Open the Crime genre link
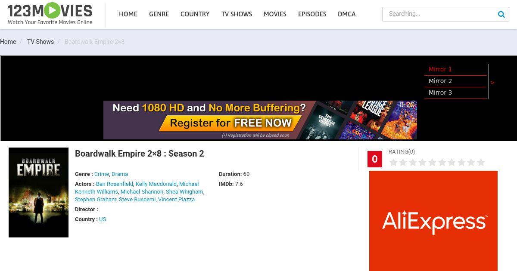Screen dimensions: 517x271 coord(102,174)
